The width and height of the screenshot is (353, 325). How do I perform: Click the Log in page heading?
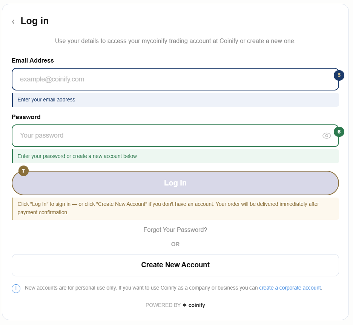[x=34, y=21]
